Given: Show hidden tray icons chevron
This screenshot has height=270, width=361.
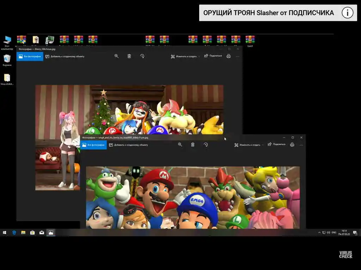Looking at the screenshot, I should click(319, 233).
